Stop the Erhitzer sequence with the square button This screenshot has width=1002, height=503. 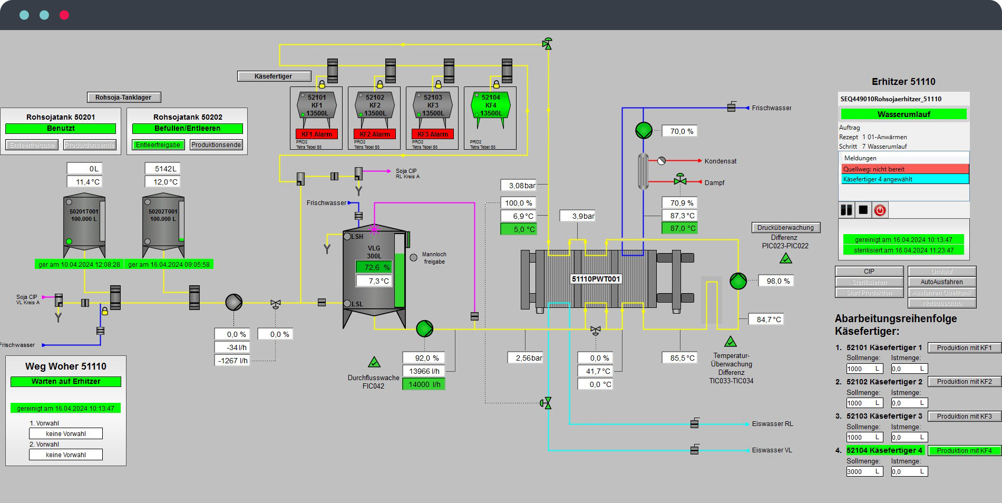[x=863, y=210]
